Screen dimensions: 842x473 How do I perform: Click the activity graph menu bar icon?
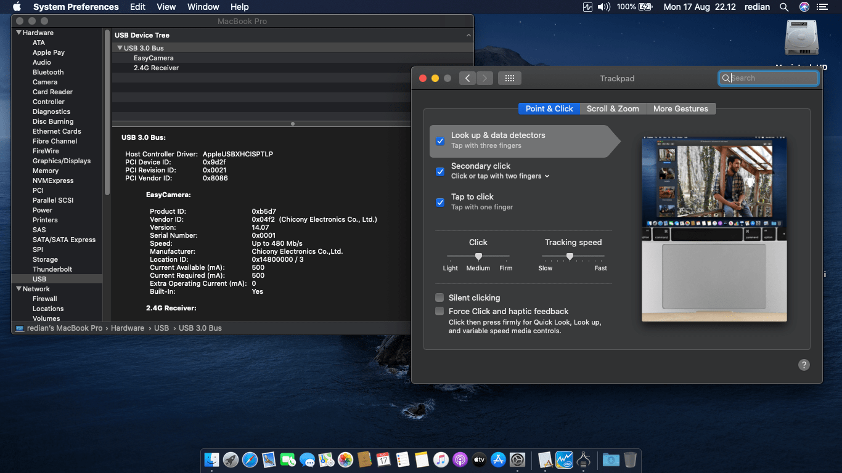click(x=587, y=7)
